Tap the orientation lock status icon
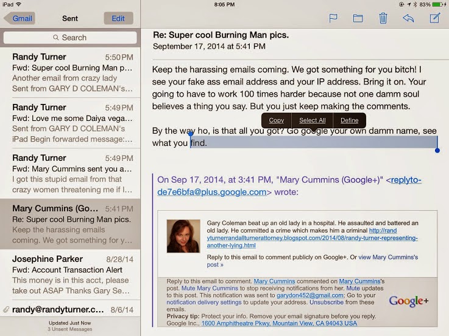Viewport: 449px width, 336px height. coord(401,4)
